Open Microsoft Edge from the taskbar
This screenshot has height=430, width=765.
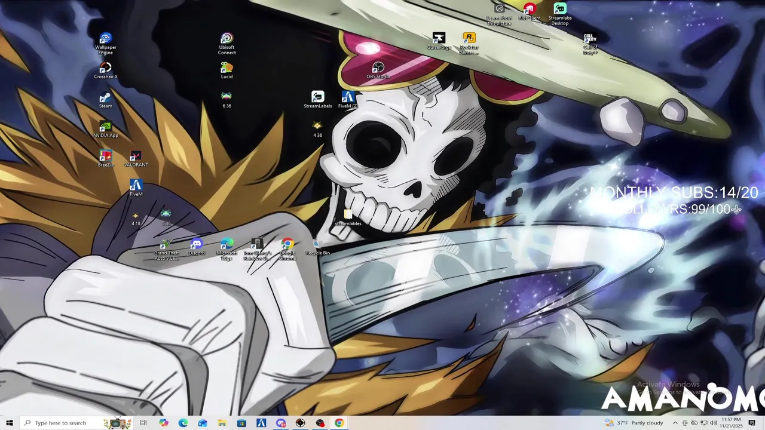[183, 423]
